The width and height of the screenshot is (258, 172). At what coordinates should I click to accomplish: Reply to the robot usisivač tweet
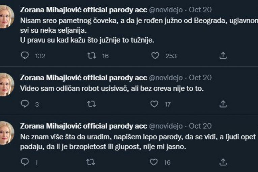click(25, 104)
